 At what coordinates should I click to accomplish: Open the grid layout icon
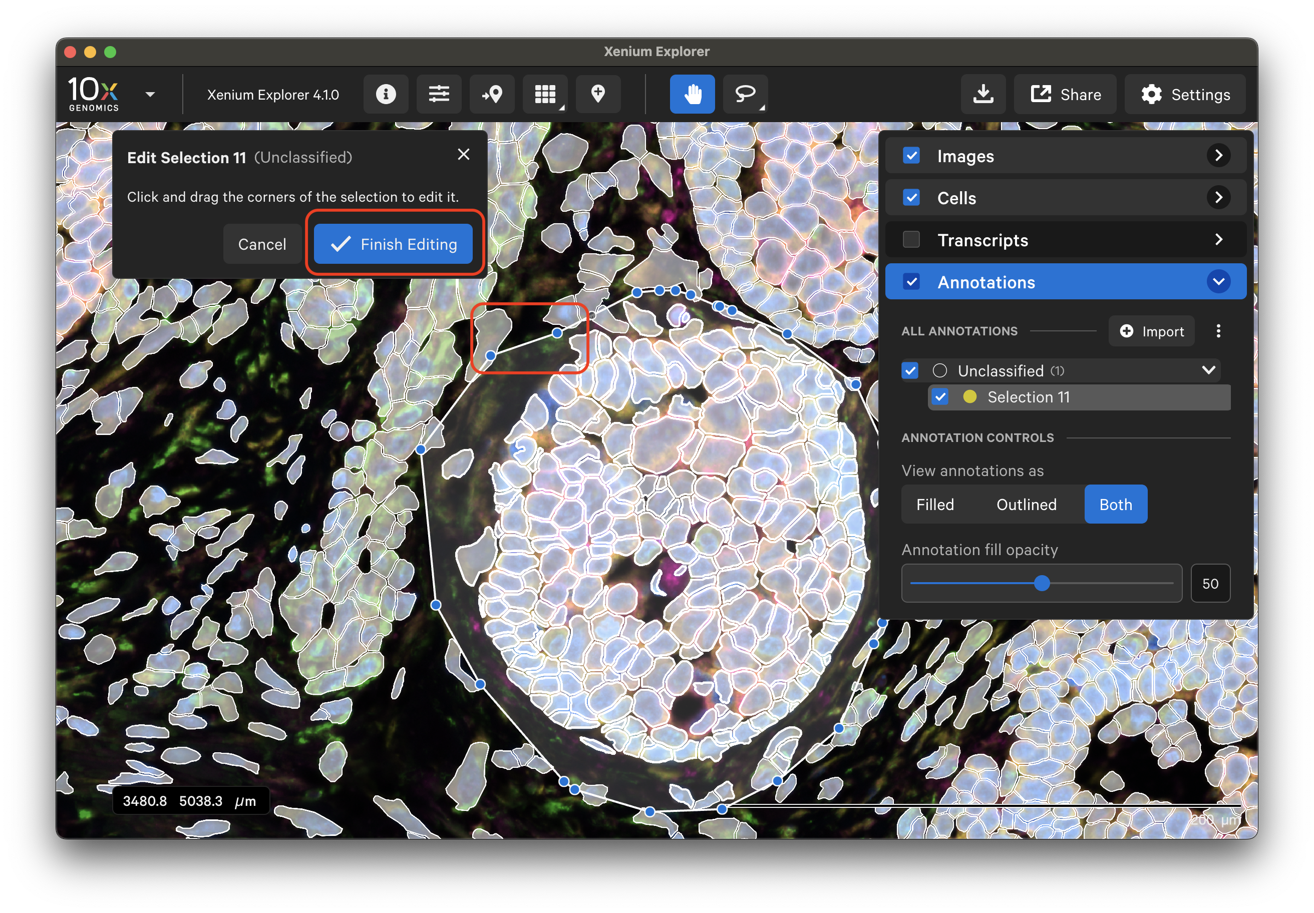point(545,94)
